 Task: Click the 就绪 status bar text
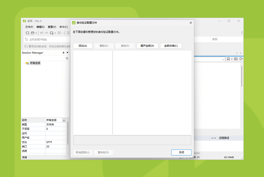click(x=25, y=157)
